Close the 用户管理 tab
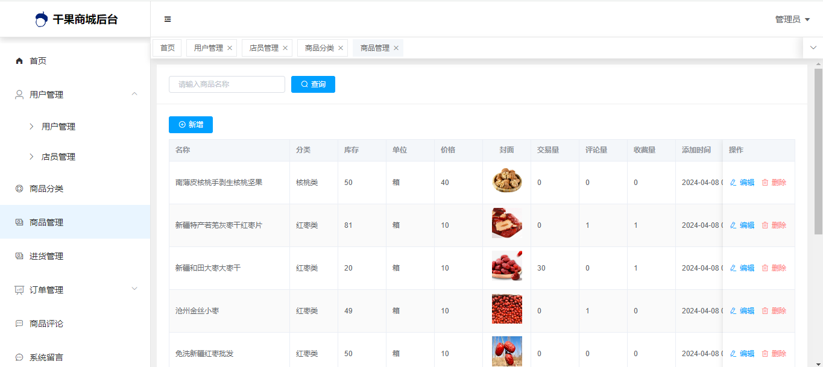Screen dimensions: 823x367 click(230, 48)
